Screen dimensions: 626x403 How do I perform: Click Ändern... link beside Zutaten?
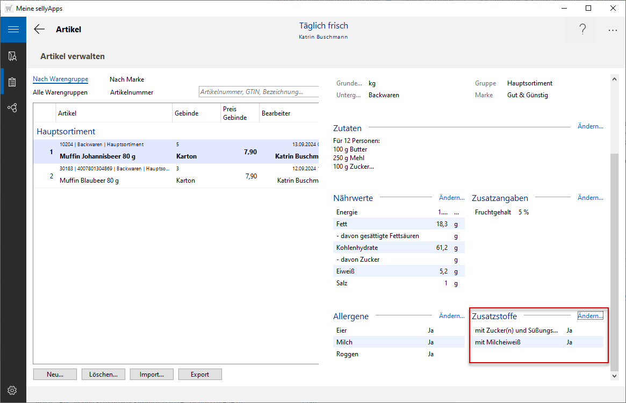[590, 126]
